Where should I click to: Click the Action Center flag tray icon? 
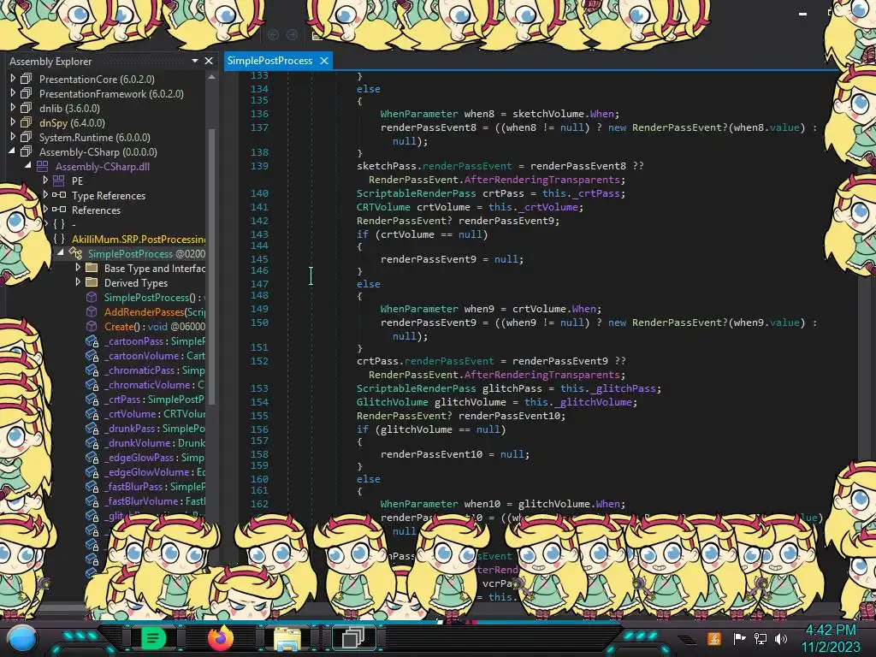[x=739, y=638]
